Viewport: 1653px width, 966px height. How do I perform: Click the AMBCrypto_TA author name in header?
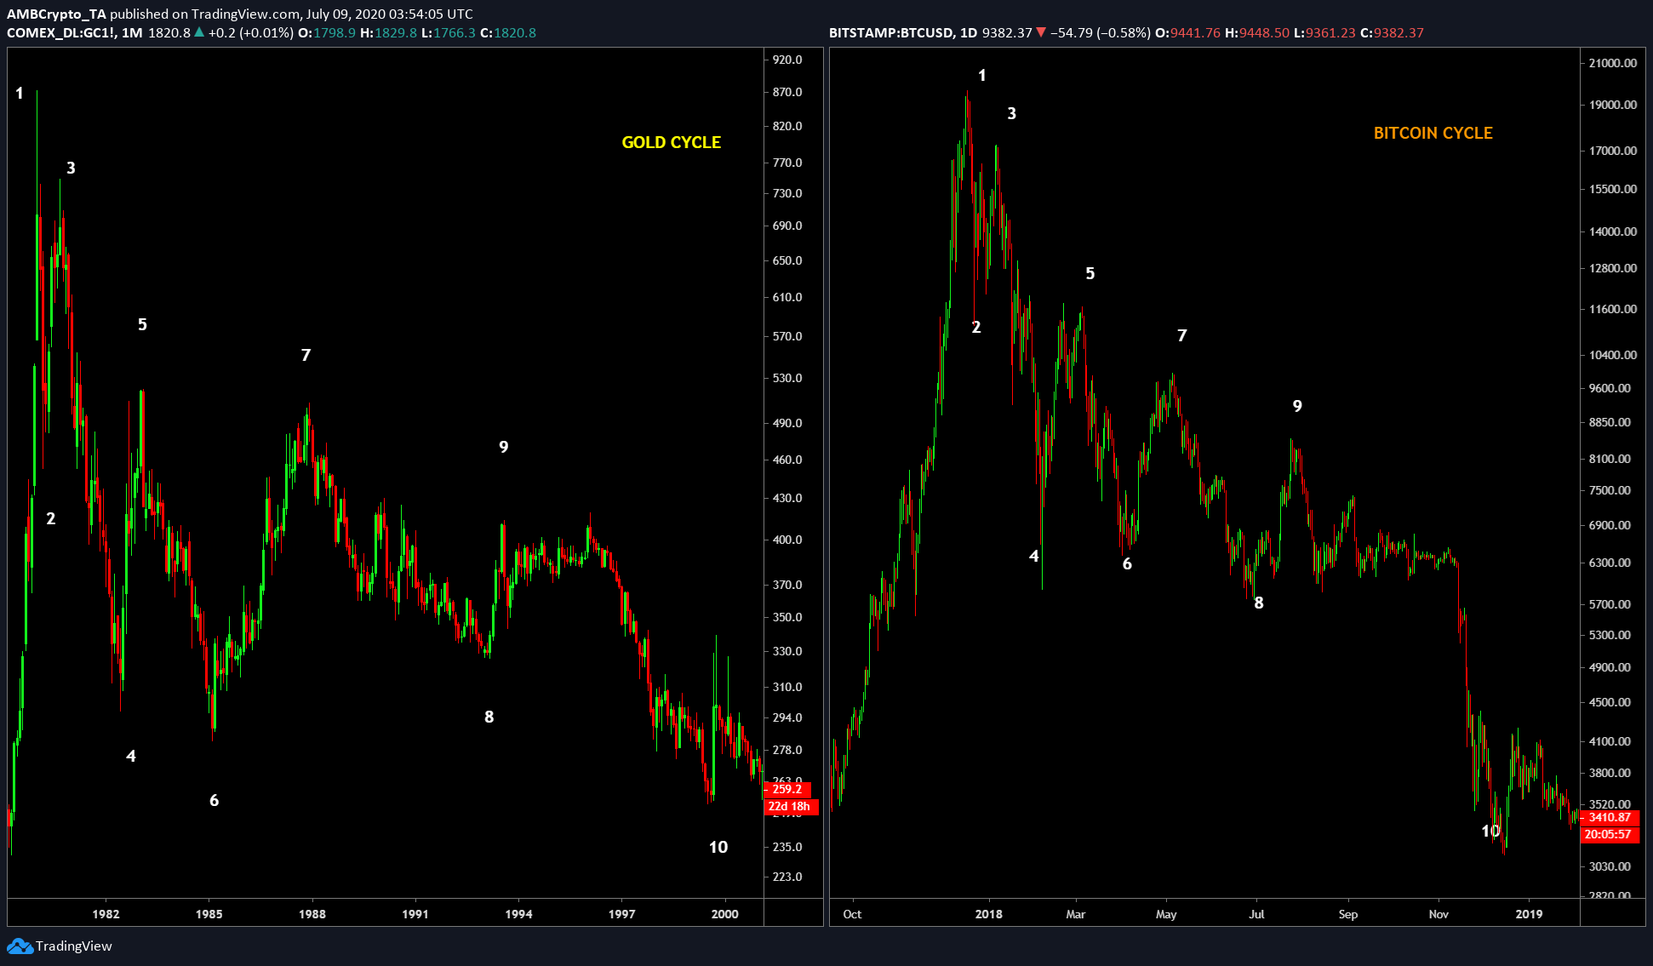[x=56, y=14]
